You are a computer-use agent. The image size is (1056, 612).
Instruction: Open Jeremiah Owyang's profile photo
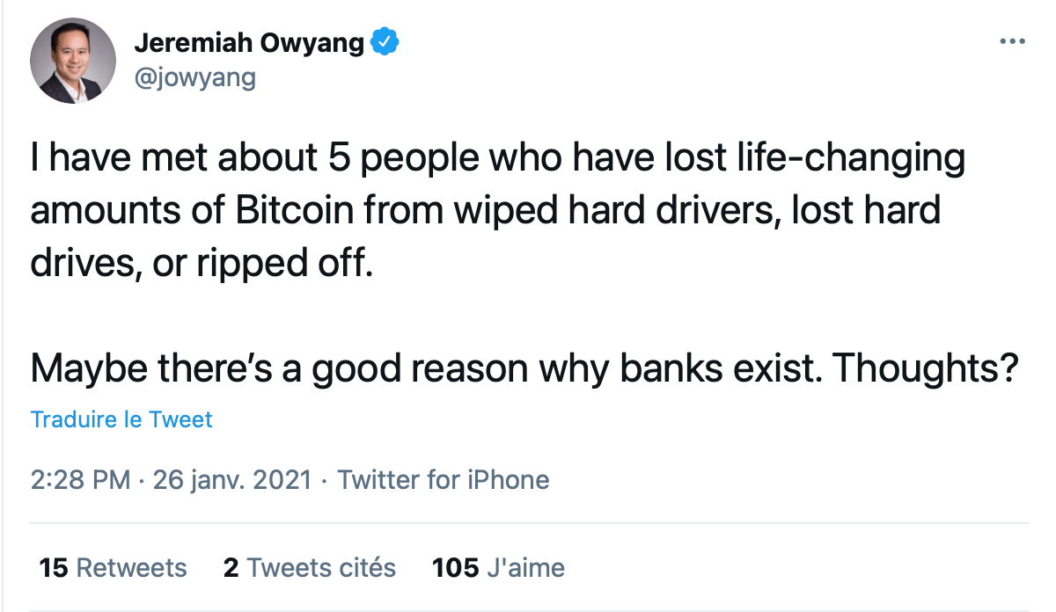(x=73, y=61)
